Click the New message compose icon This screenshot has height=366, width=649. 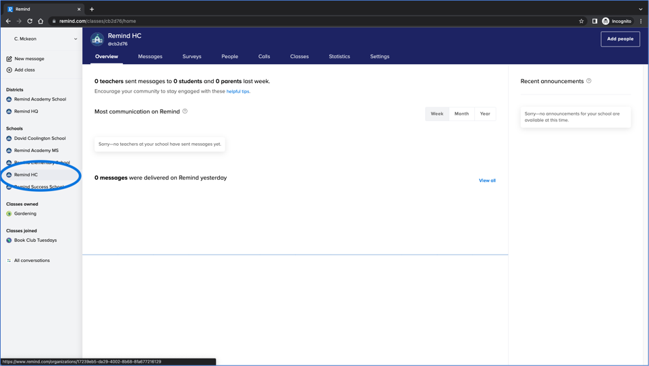coord(9,59)
